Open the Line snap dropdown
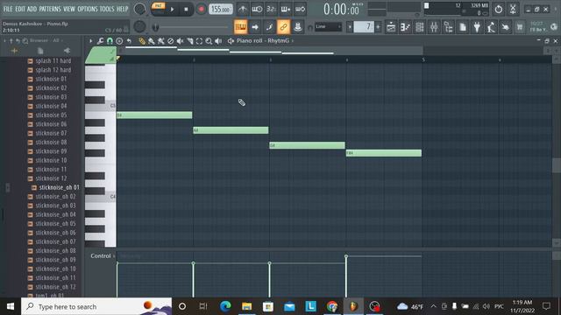Screen dimensions: 561x315 click(328, 27)
